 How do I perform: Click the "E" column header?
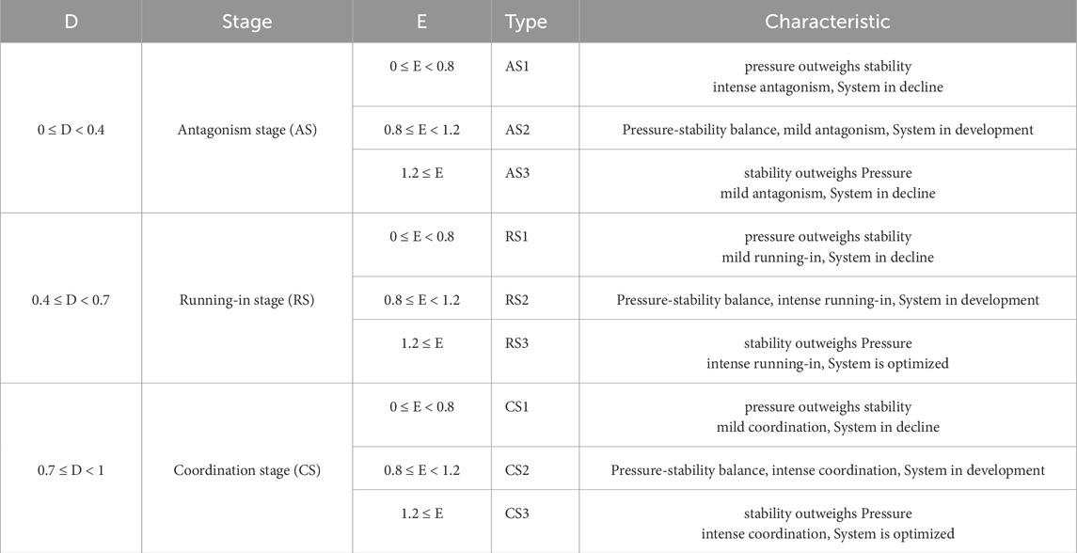[x=421, y=22]
